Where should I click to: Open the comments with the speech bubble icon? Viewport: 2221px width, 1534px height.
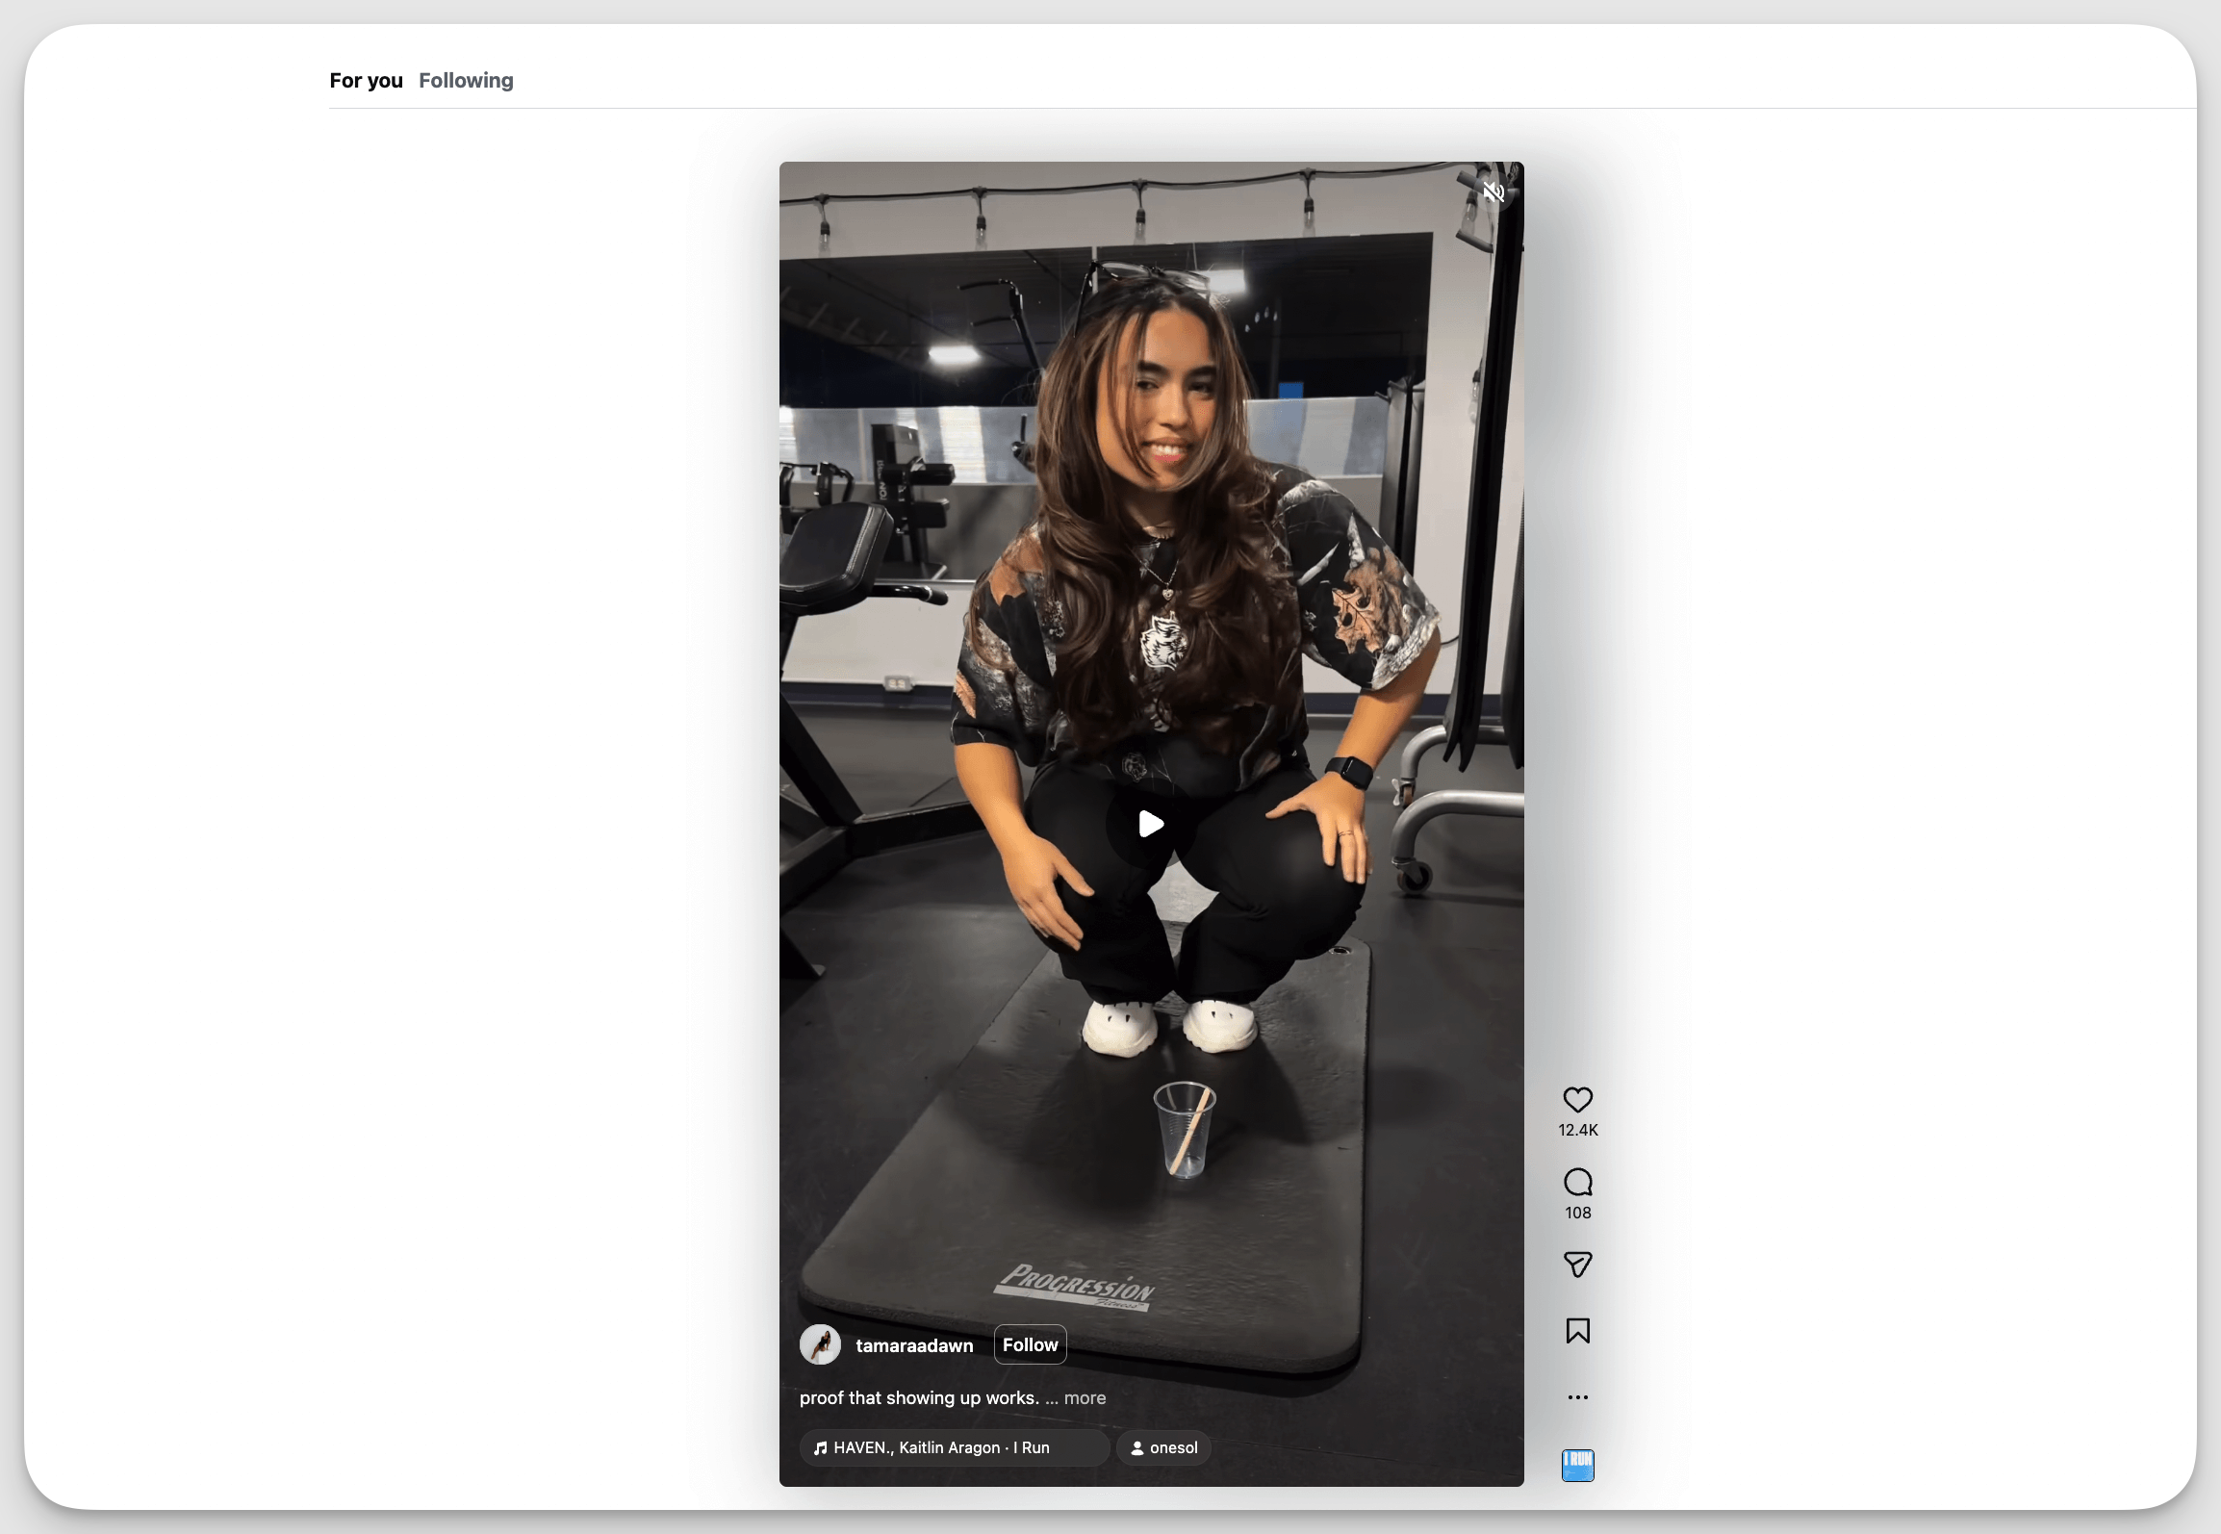pos(1577,1183)
